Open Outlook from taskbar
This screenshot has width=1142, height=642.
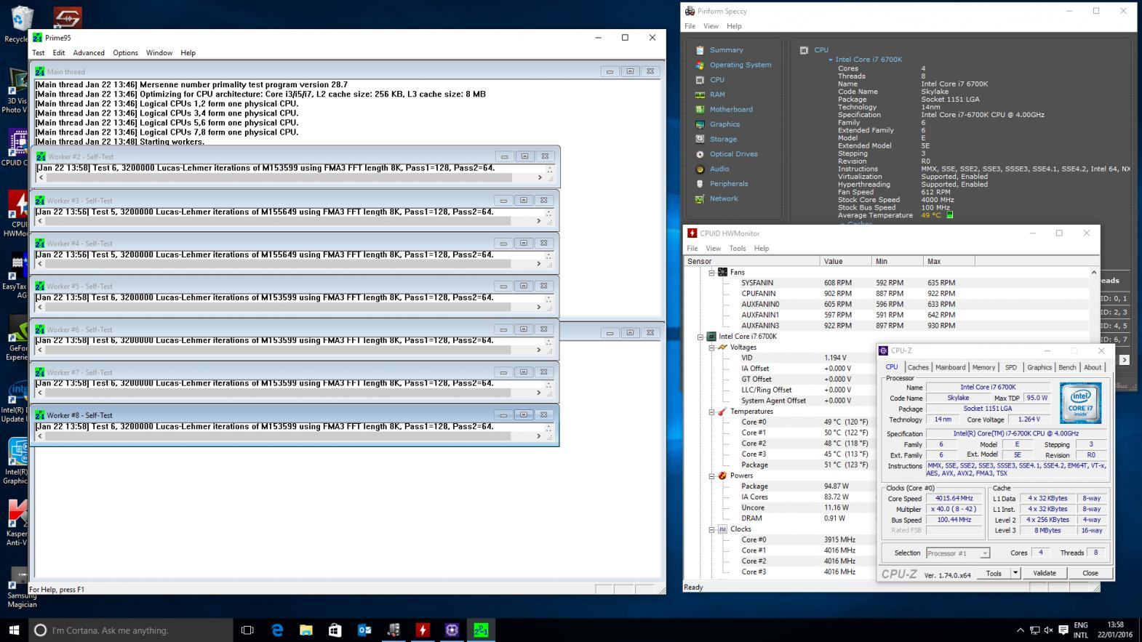pos(364,630)
